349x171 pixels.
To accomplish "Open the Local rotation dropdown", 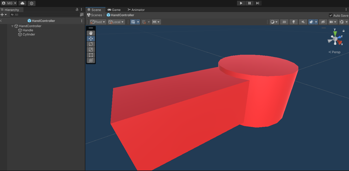I will tap(116, 22).
